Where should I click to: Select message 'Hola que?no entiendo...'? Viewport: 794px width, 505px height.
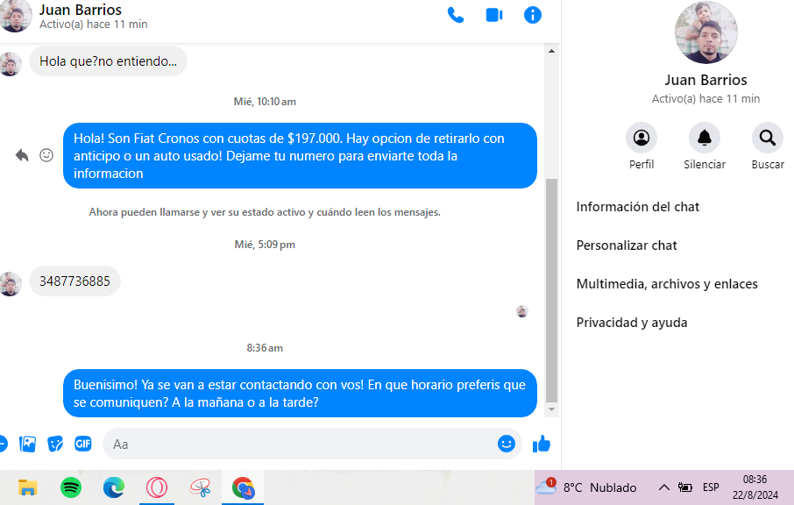109,61
